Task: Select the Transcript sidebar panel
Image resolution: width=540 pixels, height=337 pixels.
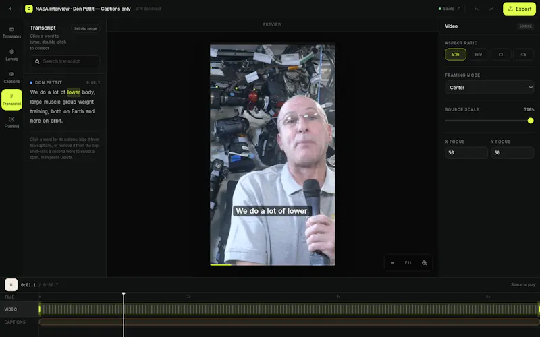Action: pyautogui.click(x=11, y=100)
